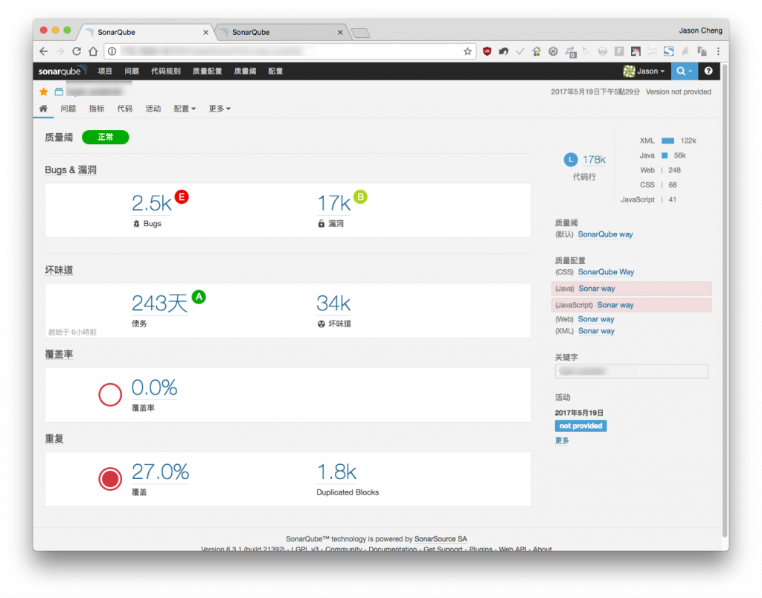Open the 0.0% coverage value
Image resolution: width=762 pixels, height=598 pixels.
click(x=155, y=388)
